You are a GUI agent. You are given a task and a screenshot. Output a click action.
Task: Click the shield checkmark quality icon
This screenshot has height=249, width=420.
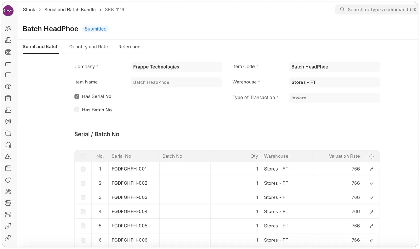coord(8,122)
